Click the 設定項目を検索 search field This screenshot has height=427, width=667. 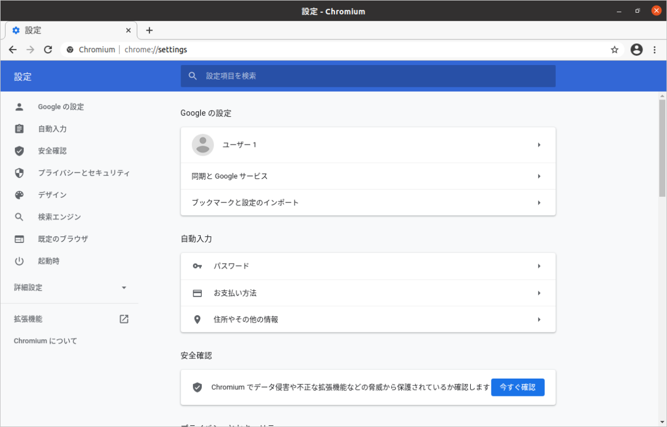tap(368, 76)
